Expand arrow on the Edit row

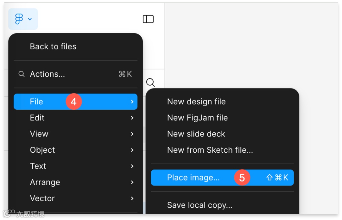tap(132, 118)
